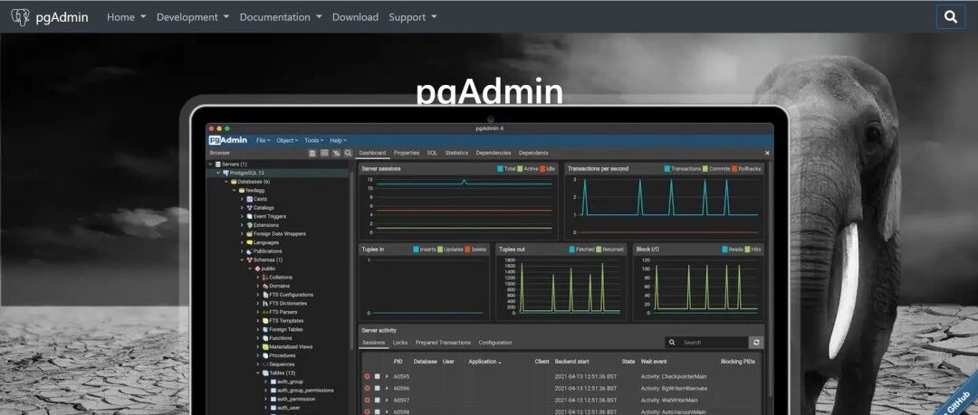Click the Search Objects magnifier in Browser toolbar
The width and height of the screenshot is (978, 415).
pos(348,153)
